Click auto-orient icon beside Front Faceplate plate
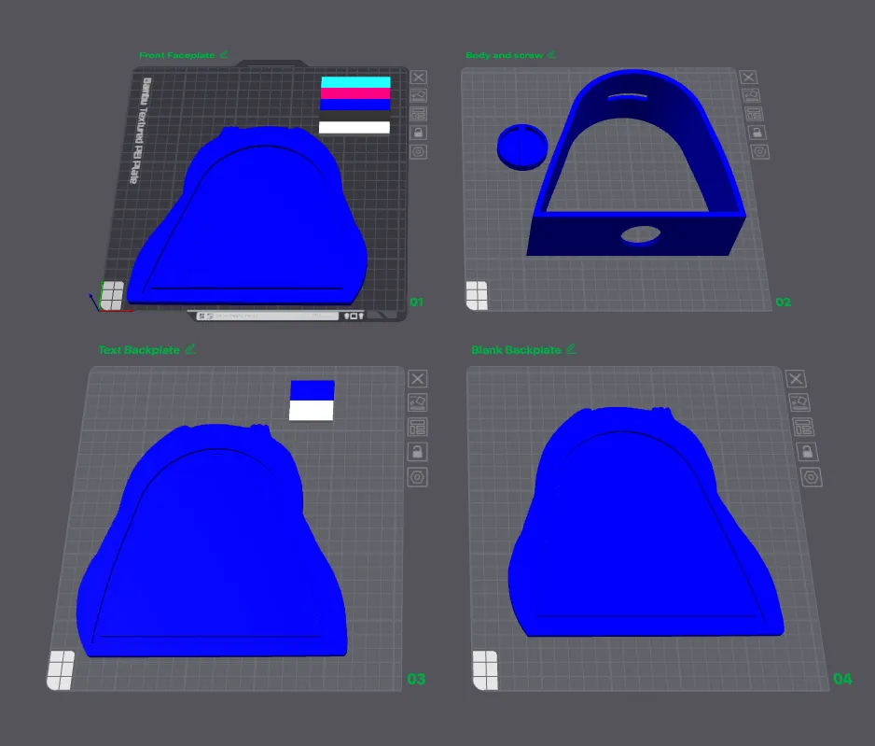The width and height of the screenshot is (875, 746). point(419,95)
